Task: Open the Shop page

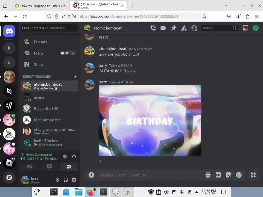Action: 49,64
